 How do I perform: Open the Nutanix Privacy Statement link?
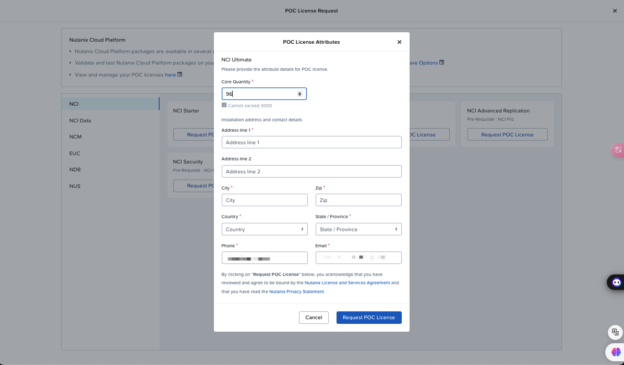pyautogui.click(x=296, y=292)
